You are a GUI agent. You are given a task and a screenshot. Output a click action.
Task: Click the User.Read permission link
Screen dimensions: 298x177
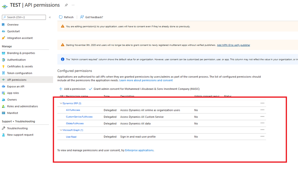71,137
